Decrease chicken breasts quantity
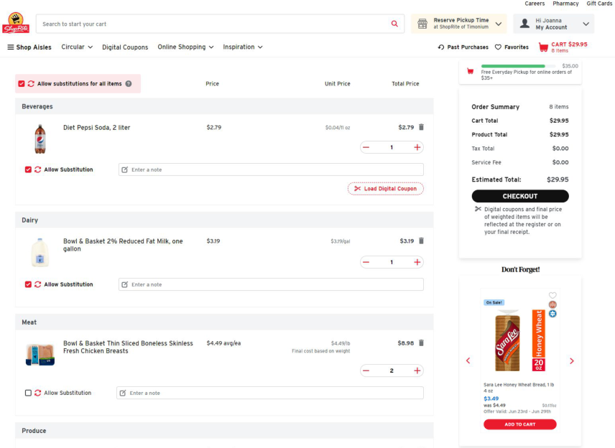Screen dimensions: 615x448 point(366,370)
